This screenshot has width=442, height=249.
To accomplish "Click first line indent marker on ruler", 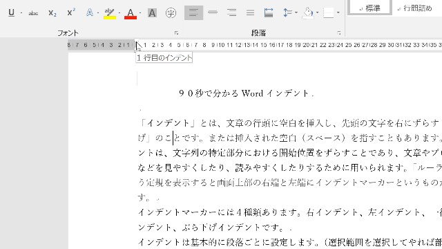I will click(x=137, y=41).
